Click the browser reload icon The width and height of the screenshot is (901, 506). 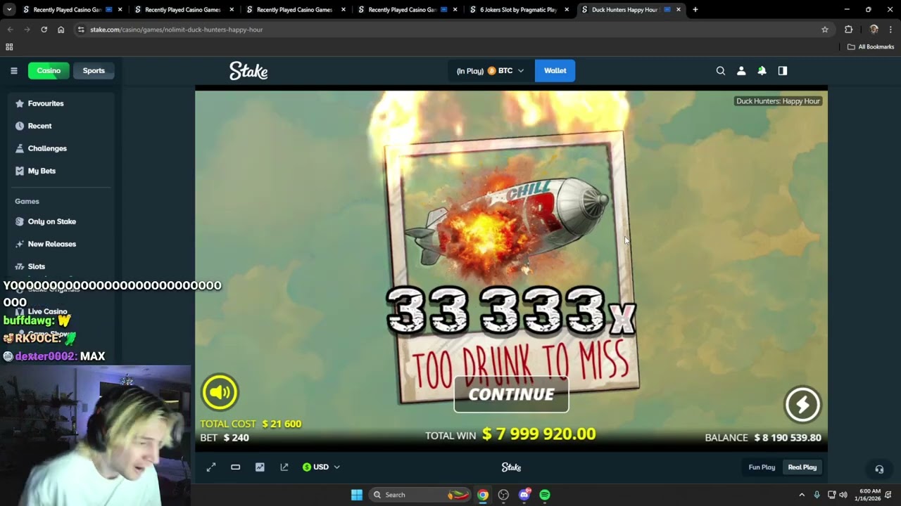[44, 30]
